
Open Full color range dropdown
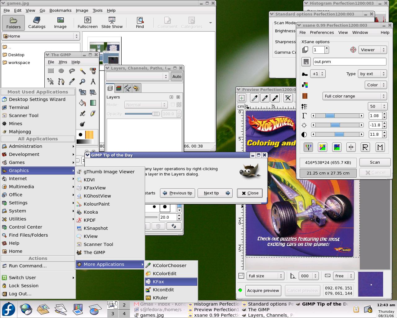click(x=355, y=96)
